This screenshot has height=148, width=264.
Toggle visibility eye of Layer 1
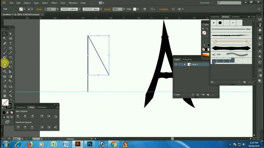pyautogui.click(x=176, y=64)
